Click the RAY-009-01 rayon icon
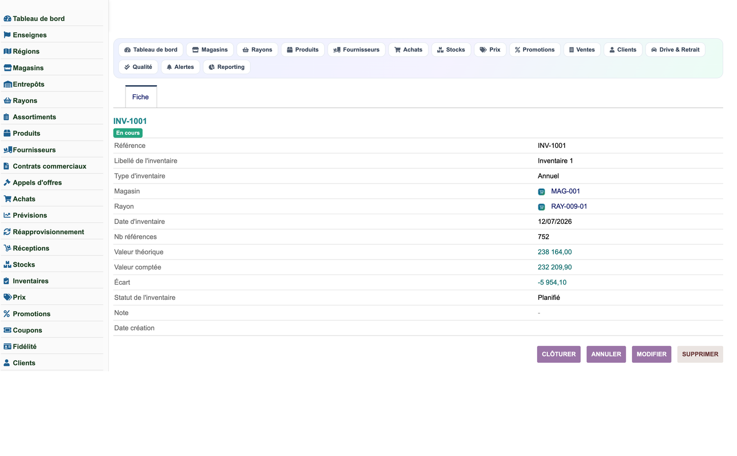This screenshot has width=737, height=456. (x=541, y=207)
